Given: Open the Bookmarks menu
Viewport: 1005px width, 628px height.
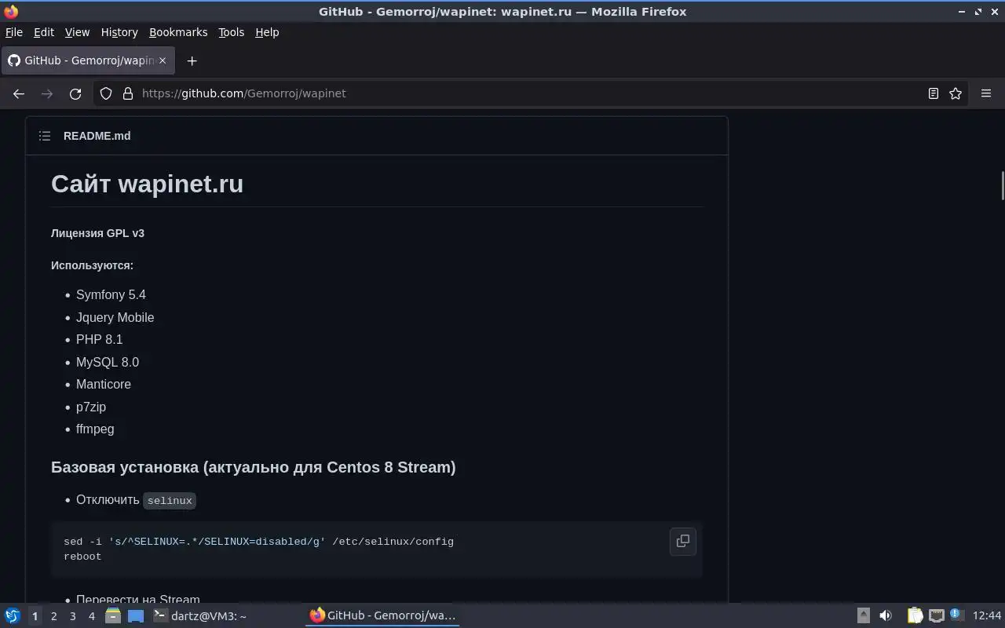Looking at the screenshot, I should 178,32.
